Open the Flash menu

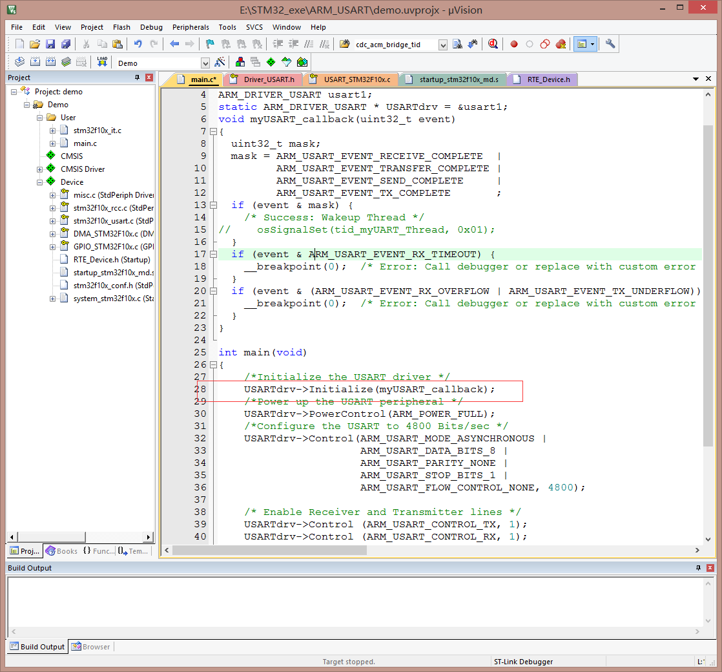point(121,27)
